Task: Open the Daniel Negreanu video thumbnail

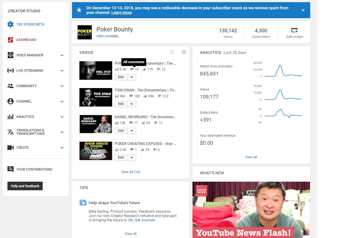Action: [x=96, y=124]
